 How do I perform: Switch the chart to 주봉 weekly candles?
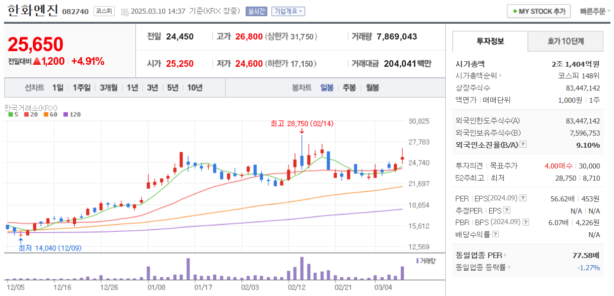click(x=350, y=87)
